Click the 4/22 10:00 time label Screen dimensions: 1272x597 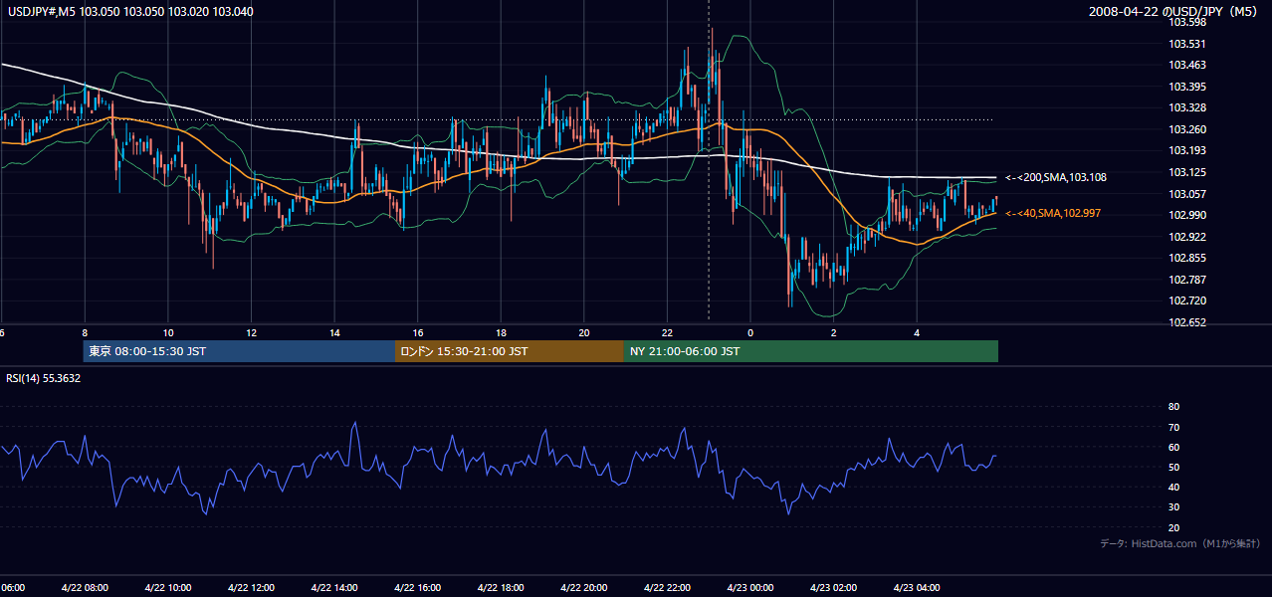coord(168,588)
